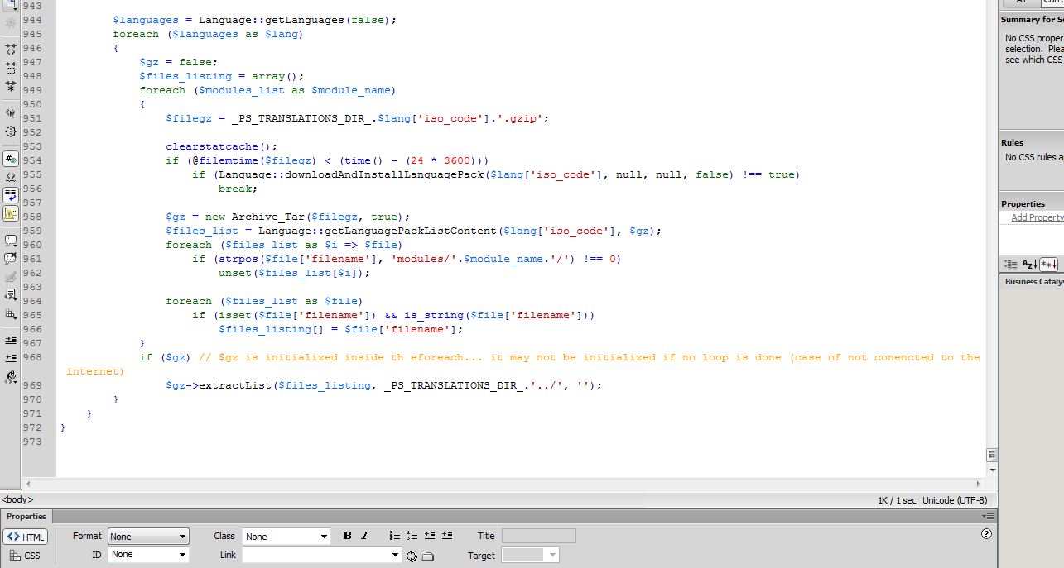Toggle the Line Numbers icon
The height and width of the screenshot is (568, 1064).
11,159
